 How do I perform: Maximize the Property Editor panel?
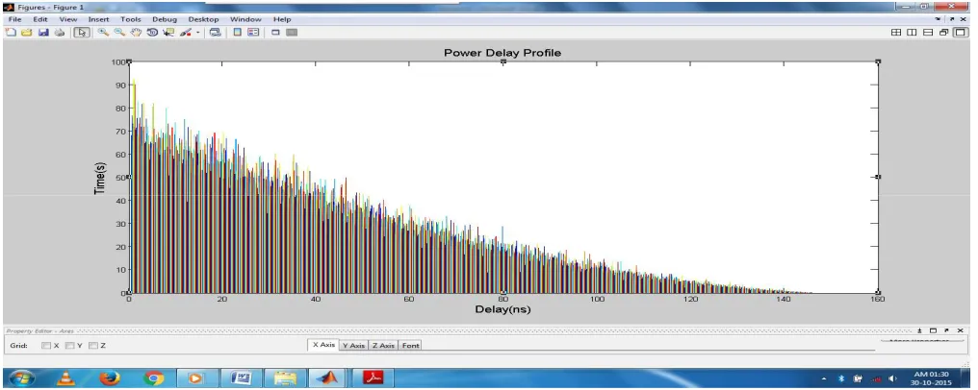tap(933, 330)
